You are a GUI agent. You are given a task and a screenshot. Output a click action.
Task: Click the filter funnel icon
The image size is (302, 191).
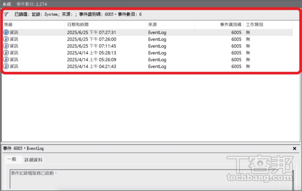click(x=6, y=14)
